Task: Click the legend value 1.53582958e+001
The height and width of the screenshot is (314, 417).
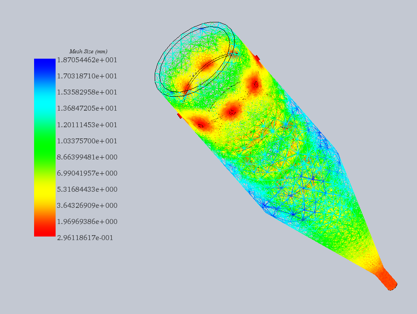Action: [87, 92]
